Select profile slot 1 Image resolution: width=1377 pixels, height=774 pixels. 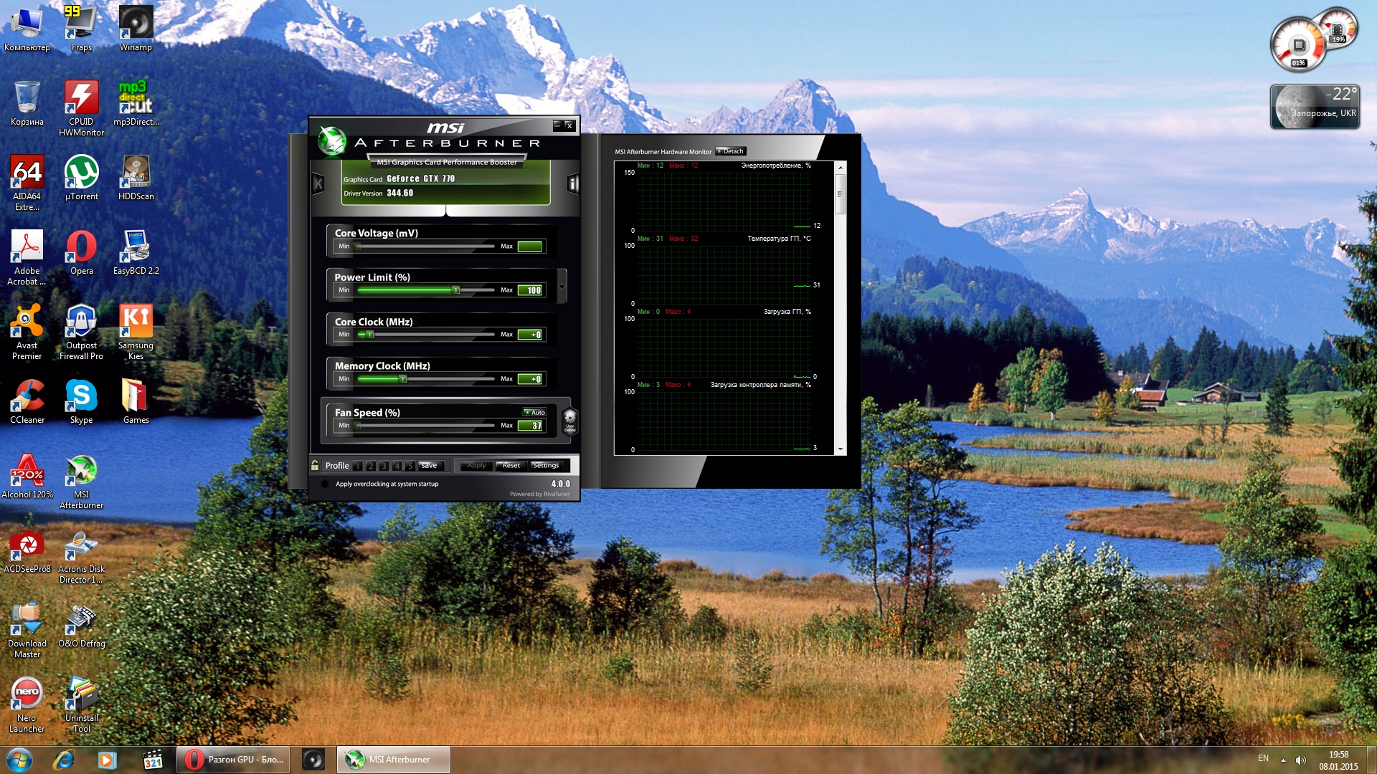click(358, 466)
